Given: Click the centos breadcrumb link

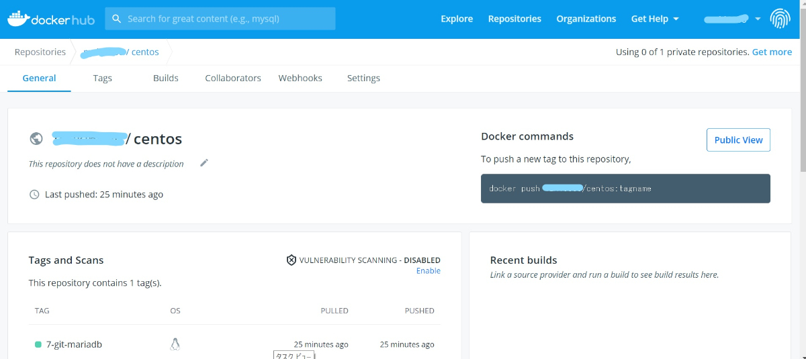Looking at the screenshot, I should tap(145, 52).
